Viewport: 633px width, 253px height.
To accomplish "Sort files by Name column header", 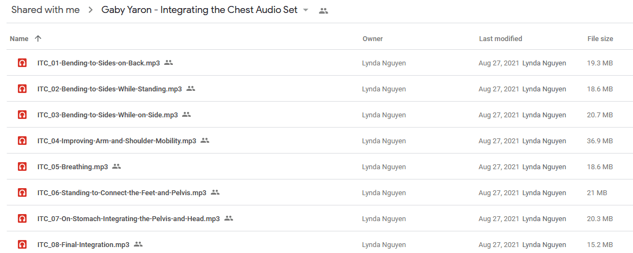I will click(x=19, y=39).
